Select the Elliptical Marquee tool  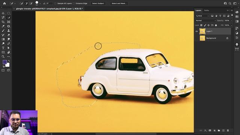coord(9,13)
